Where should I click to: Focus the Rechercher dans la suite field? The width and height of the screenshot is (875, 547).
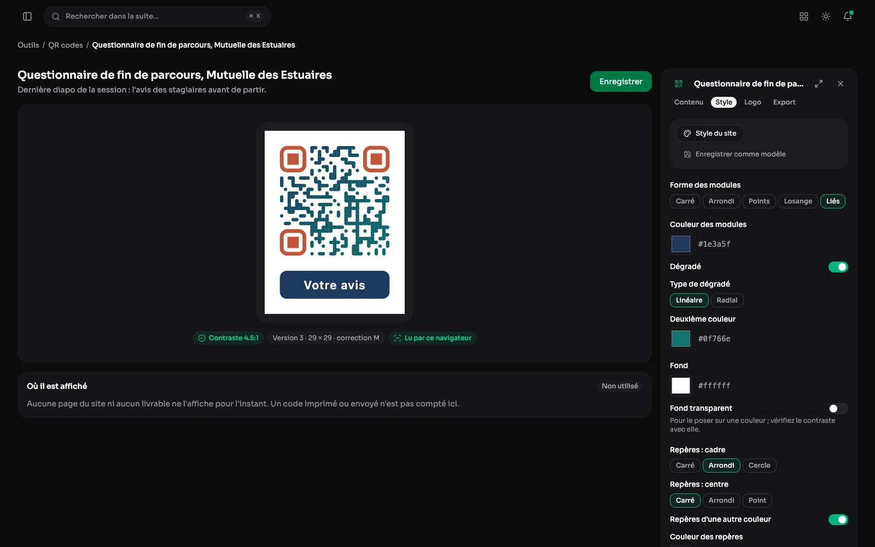pyautogui.click(x=157, y=16)
